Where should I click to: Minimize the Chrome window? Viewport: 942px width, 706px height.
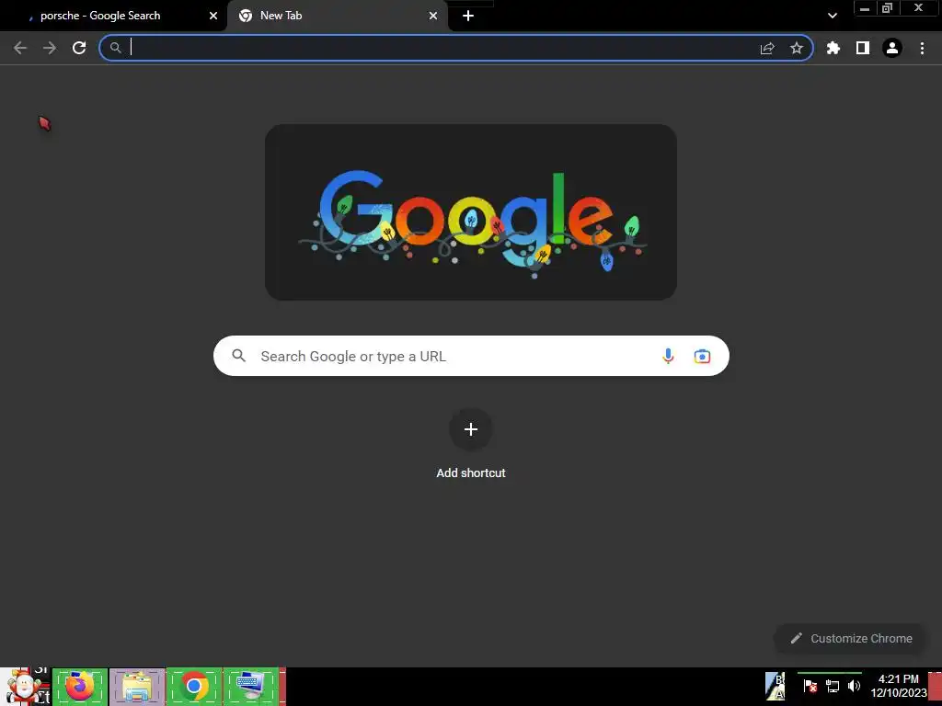865,8
